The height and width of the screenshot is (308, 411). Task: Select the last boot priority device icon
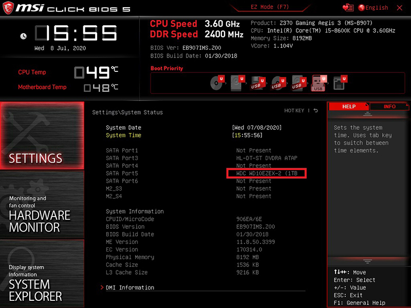pos(339,83)
